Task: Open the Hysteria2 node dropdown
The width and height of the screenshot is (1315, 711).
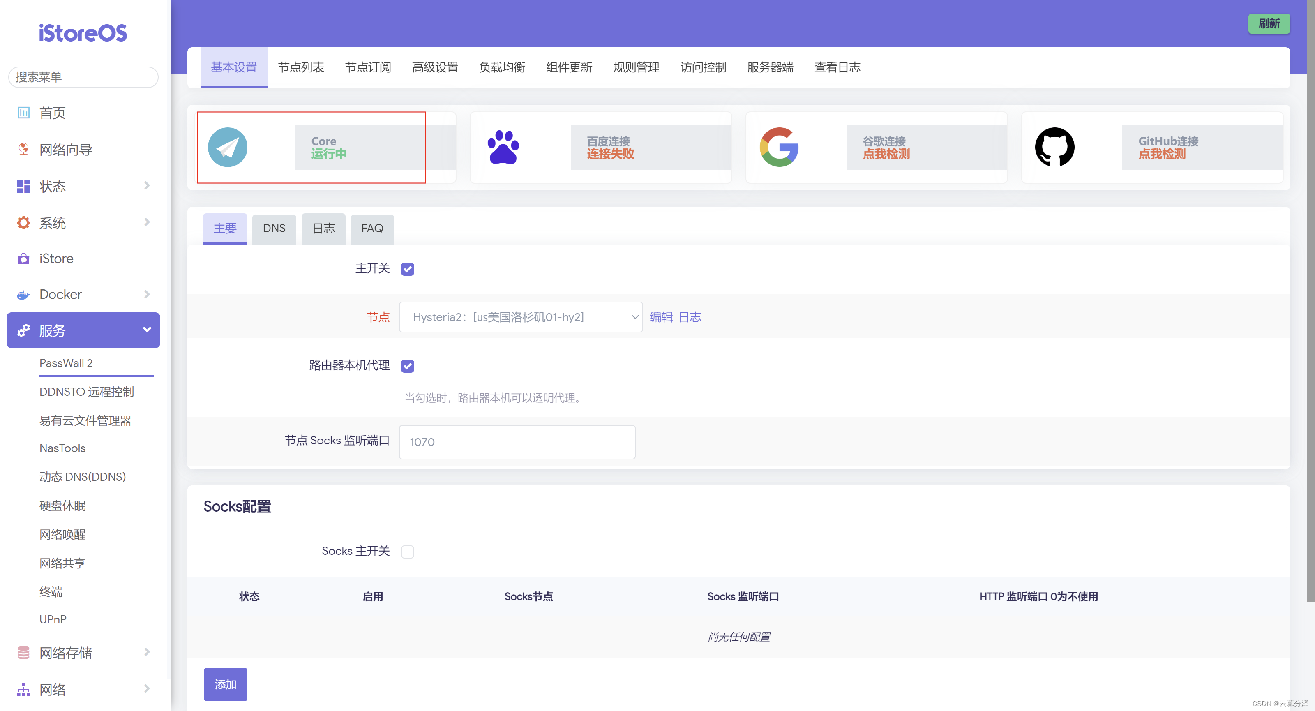Action: (520, 317)
